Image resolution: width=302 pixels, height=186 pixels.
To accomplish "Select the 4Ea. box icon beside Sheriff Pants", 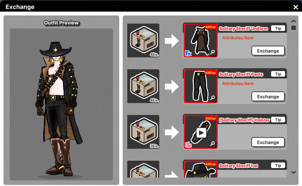I will [143, 86].
